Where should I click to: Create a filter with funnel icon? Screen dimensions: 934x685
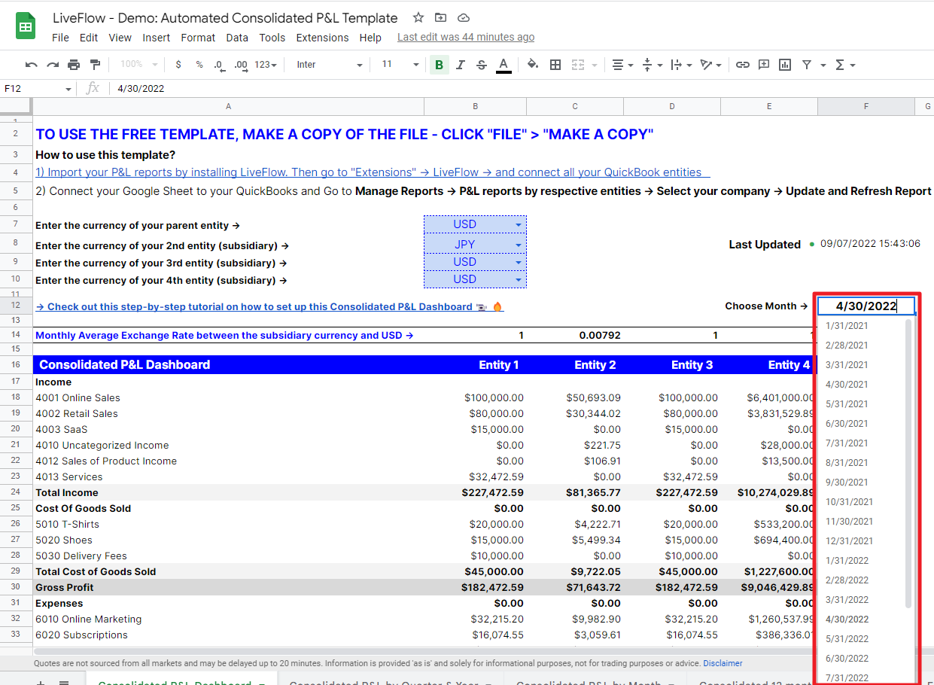(807, 65)
